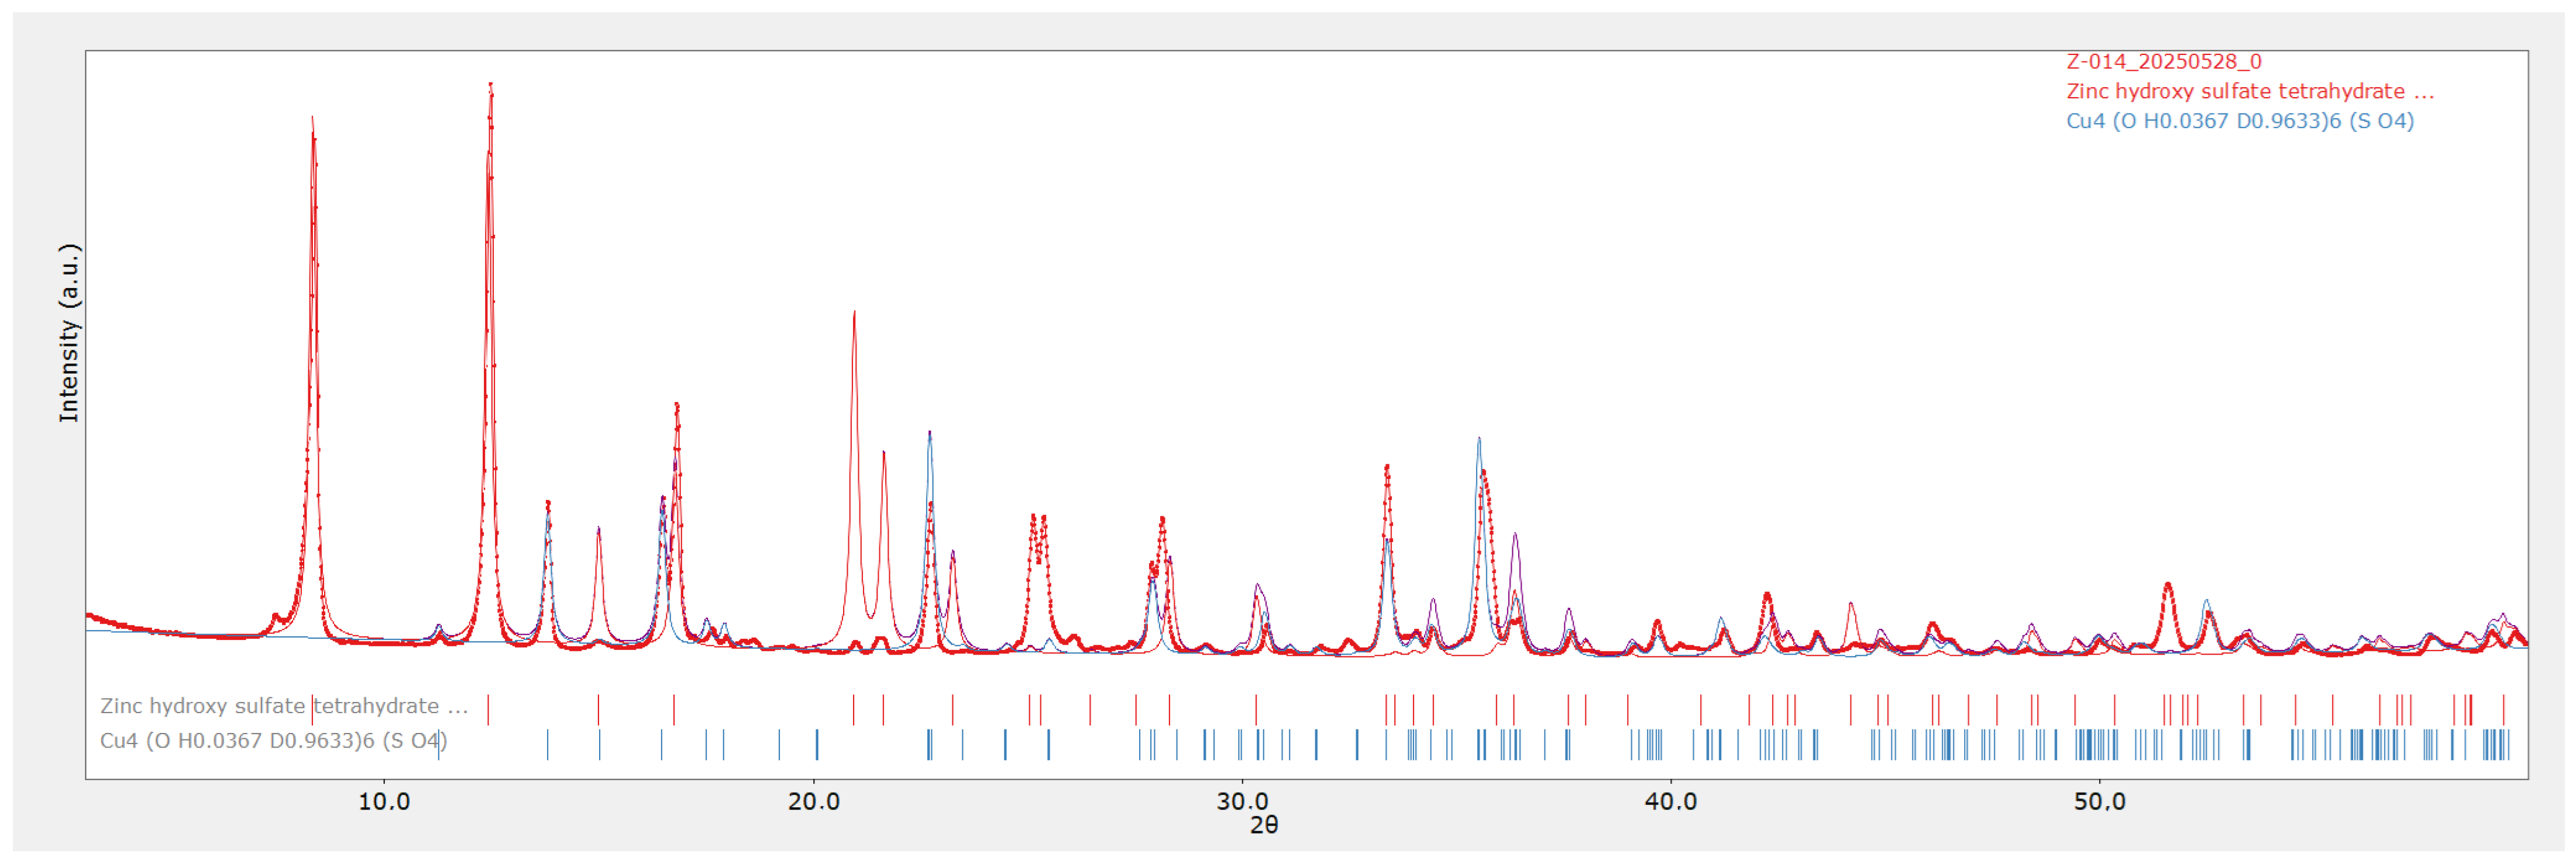The image size is (2576, 860).
Task: Click blue Cu4 legend entry at top right
Action: (2239, 121)
